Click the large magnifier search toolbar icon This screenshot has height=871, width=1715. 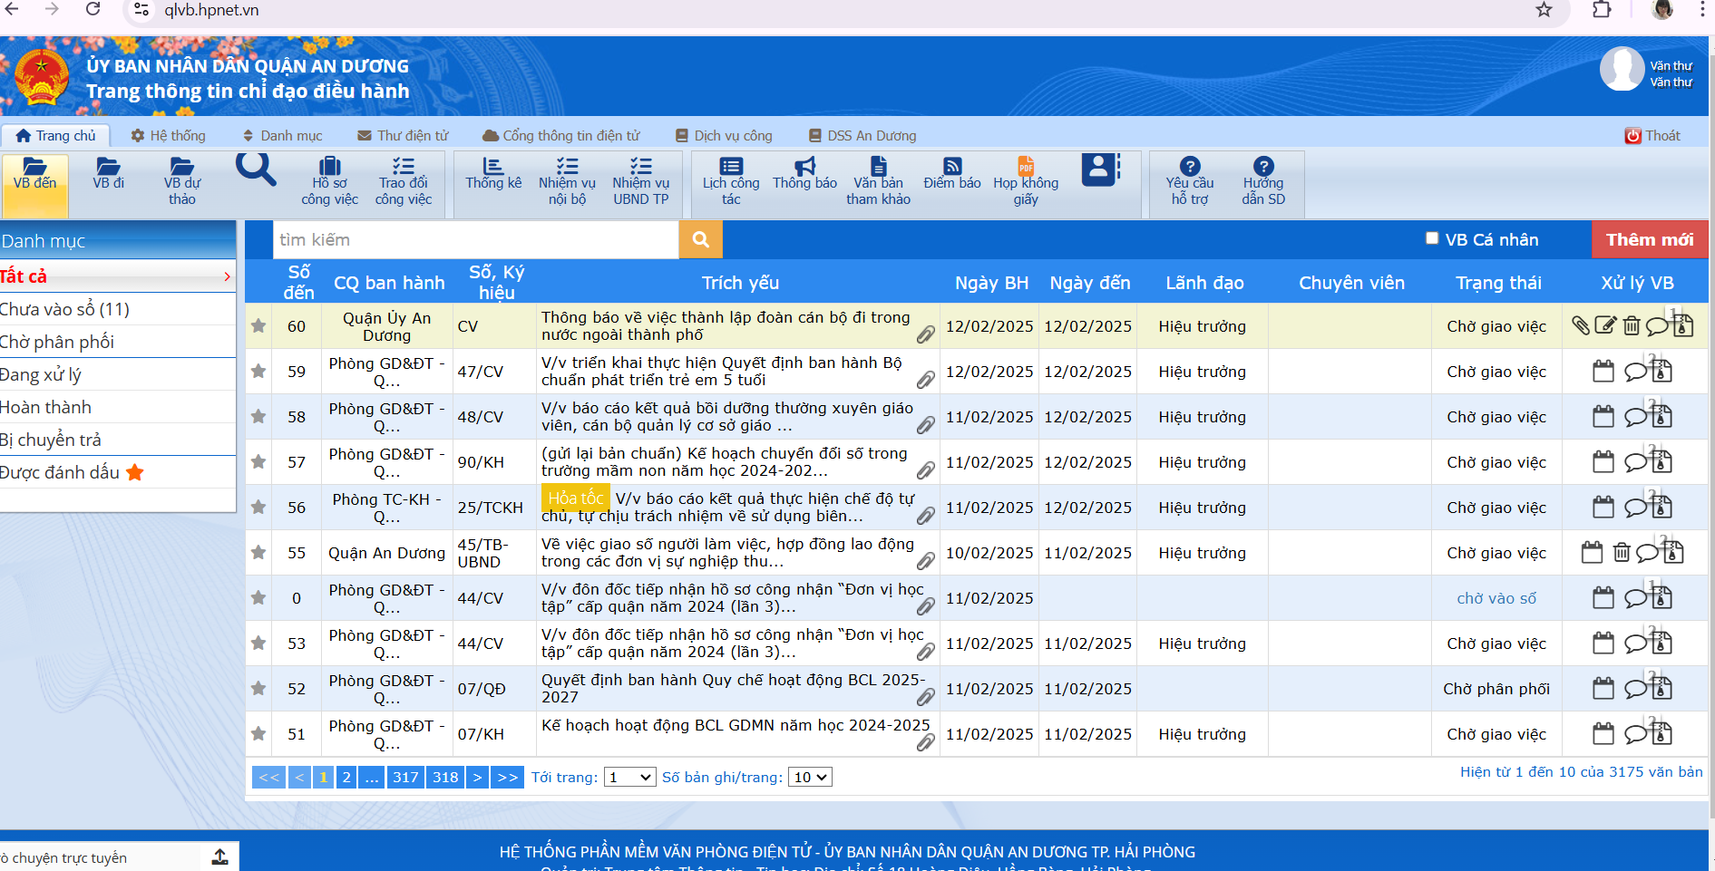click(x=255, y=169)
